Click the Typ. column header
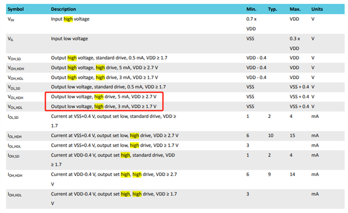 (272, 9)
